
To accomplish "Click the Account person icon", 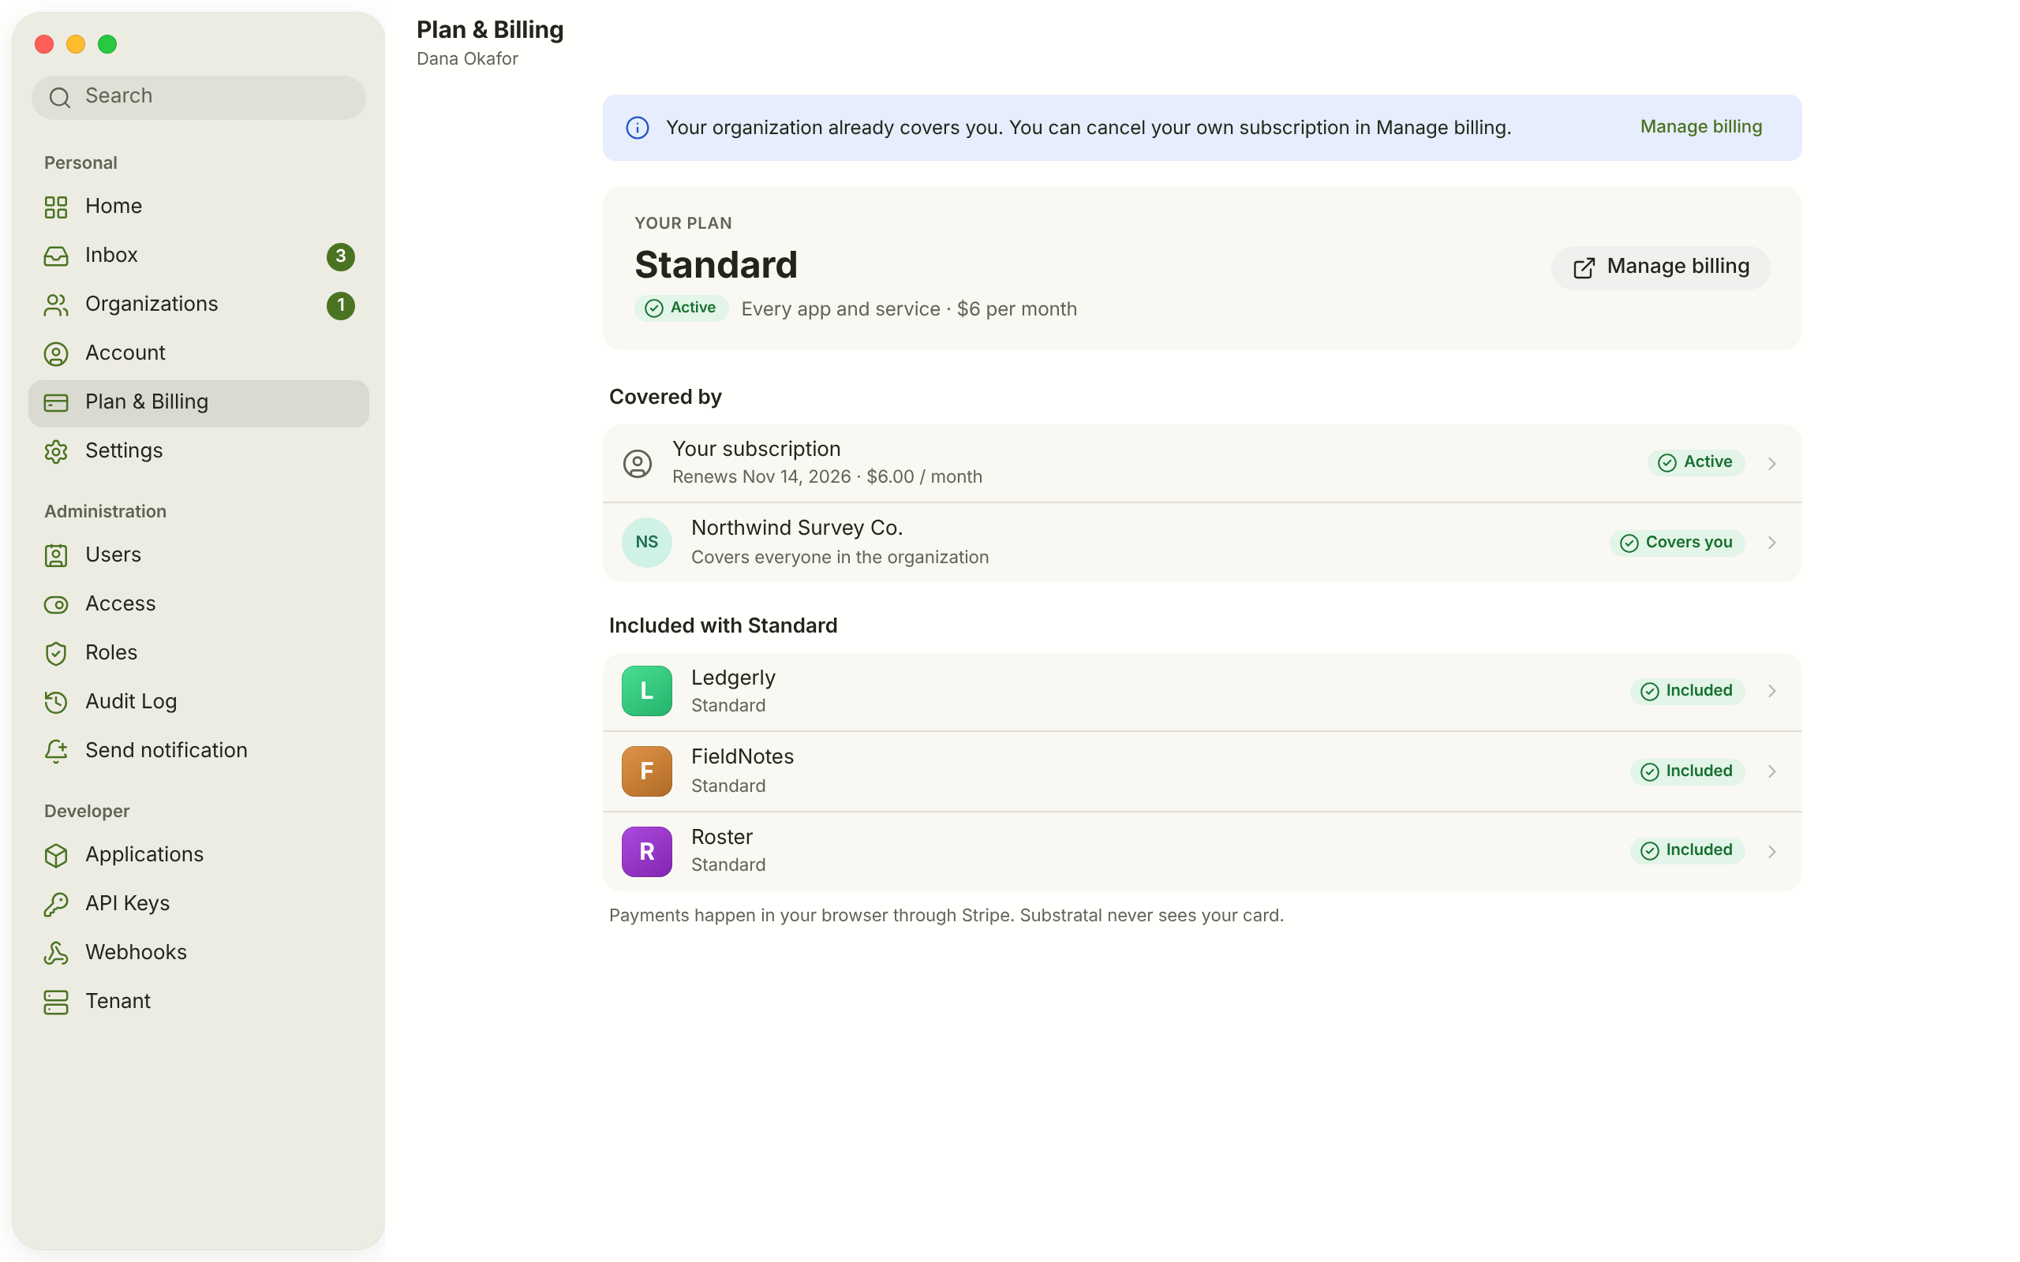I will 56,354.
